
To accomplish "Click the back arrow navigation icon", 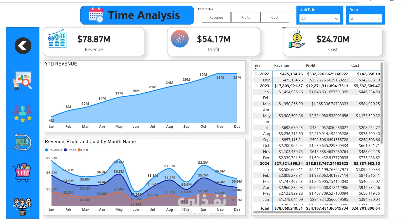I will pyautogui.click(x=23, y=46).
